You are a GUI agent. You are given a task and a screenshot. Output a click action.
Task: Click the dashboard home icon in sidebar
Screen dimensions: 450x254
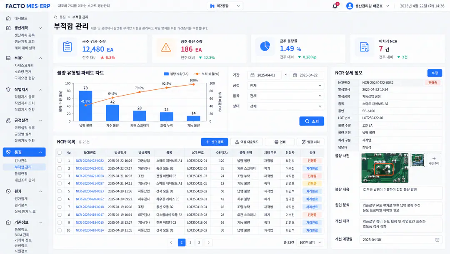click(8, 18)
